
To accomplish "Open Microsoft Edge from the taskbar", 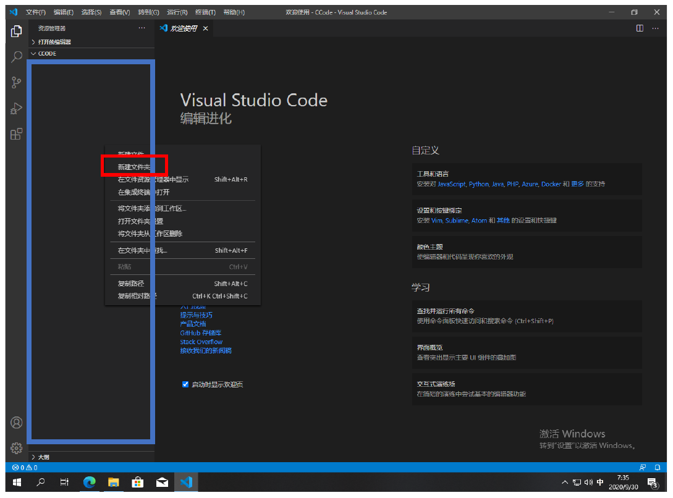I will pyautogui.click(x=90, y=483).
